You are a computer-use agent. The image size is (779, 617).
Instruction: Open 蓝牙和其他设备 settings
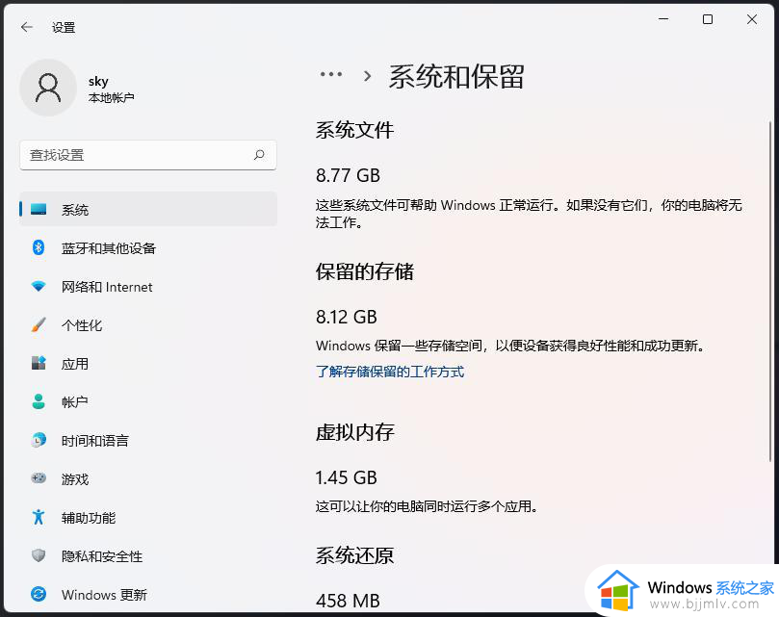[148, 247]
